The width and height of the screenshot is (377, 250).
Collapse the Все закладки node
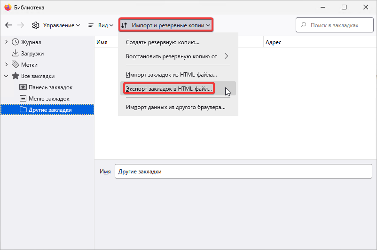point(6,76)
